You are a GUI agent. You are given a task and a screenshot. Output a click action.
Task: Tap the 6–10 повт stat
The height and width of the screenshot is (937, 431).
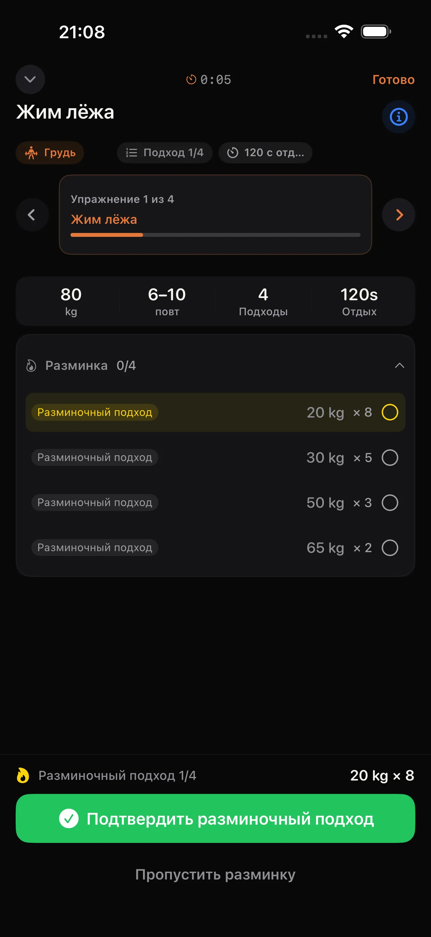167,302
